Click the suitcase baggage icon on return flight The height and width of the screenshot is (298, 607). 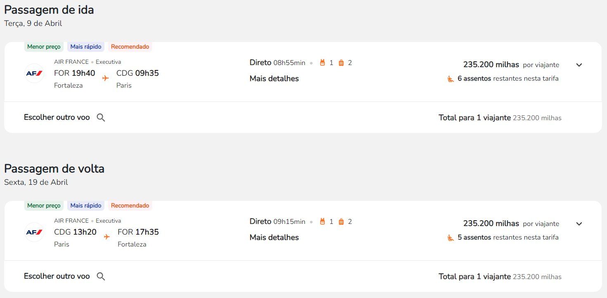point(341,221)
